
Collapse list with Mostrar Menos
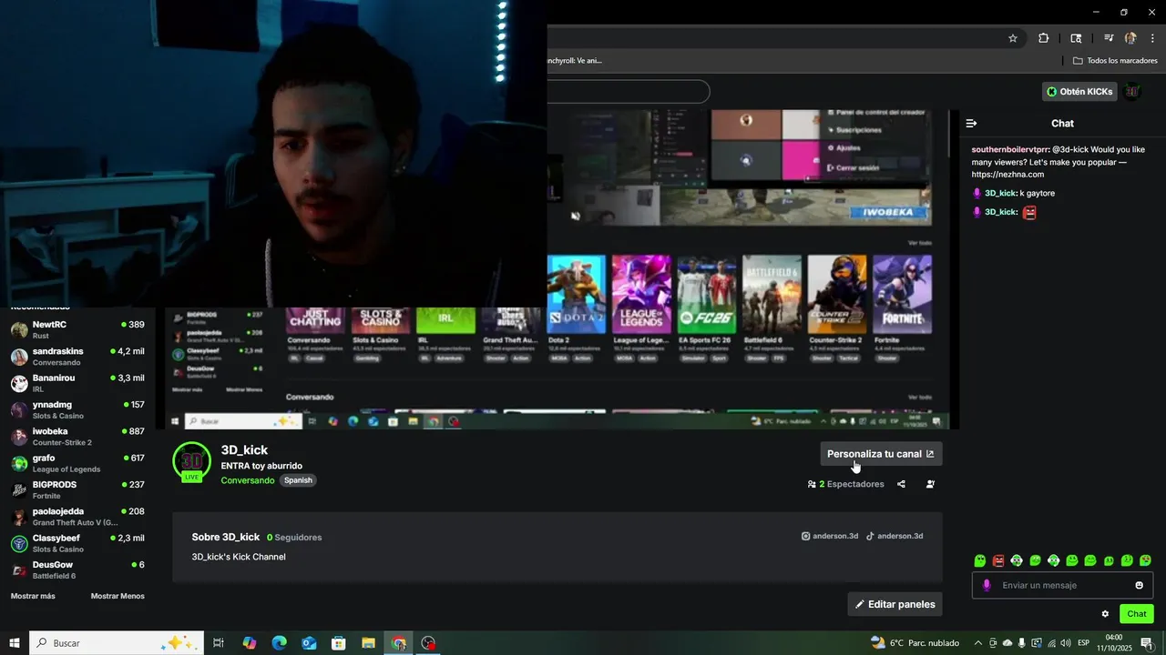tap(118, 596)
